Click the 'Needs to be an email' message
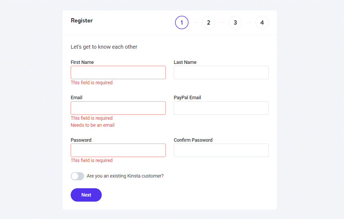 click(x=92, y=125)
